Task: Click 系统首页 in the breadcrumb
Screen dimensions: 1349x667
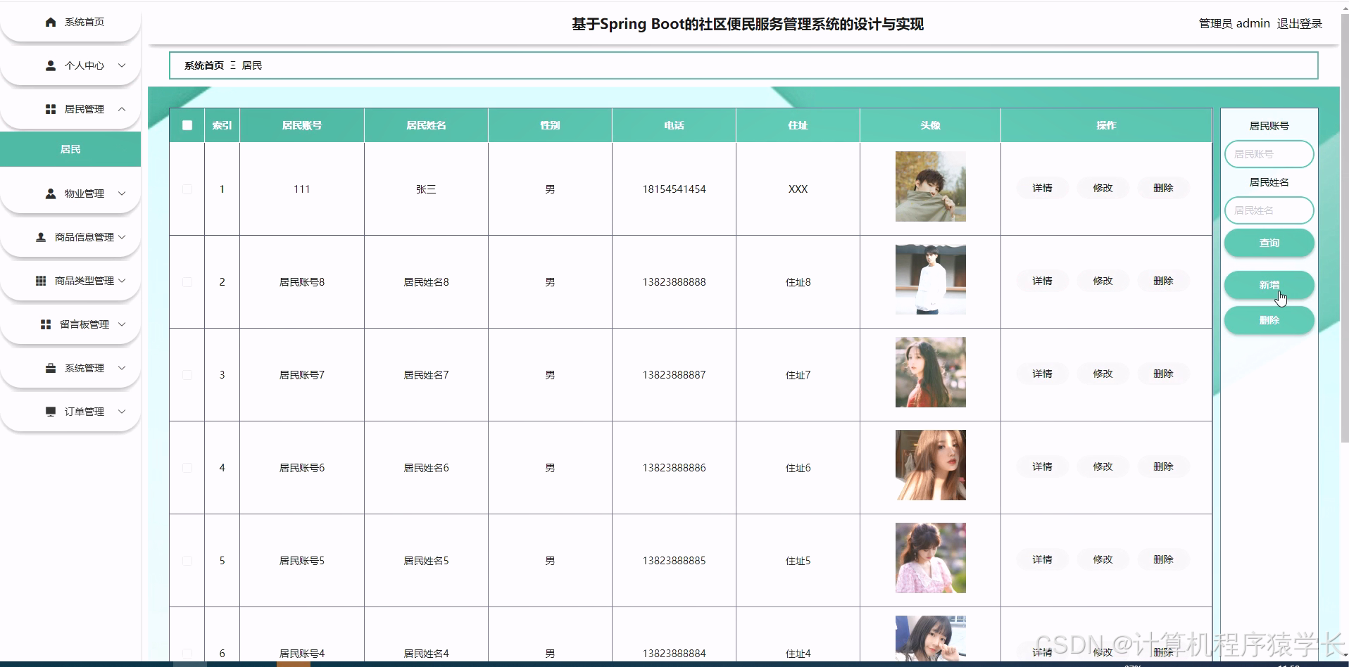Action: pyautogui.click(x=204, y=65)
